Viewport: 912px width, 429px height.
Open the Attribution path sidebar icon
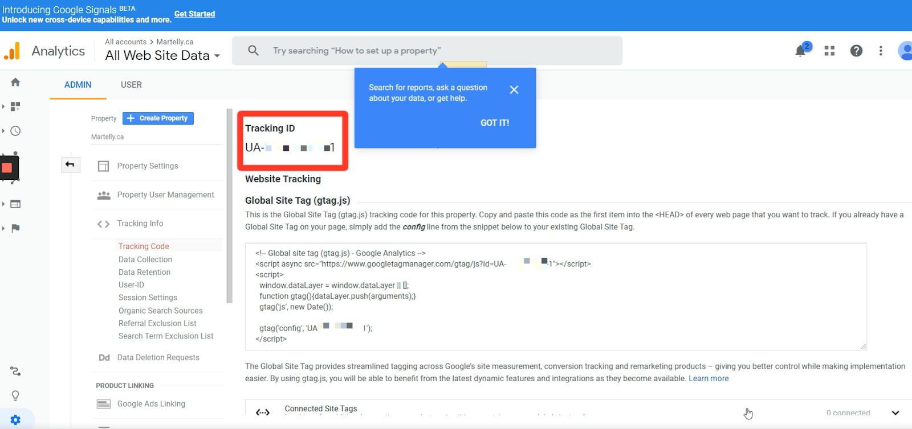click(15, 372)
